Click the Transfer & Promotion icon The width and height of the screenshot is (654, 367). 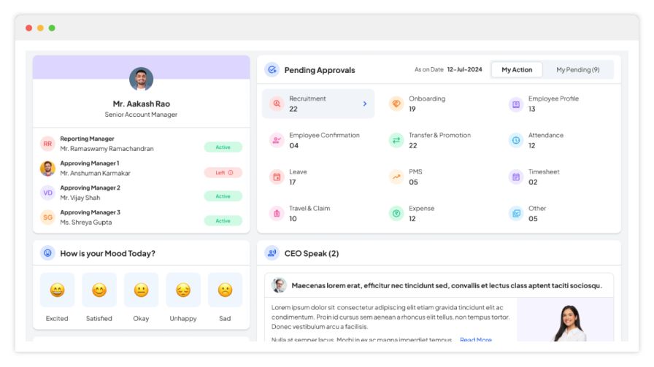coord(396,140)
